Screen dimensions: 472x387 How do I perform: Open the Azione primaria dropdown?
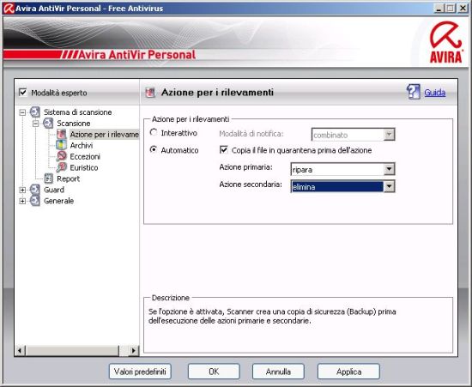pos(342,169)
